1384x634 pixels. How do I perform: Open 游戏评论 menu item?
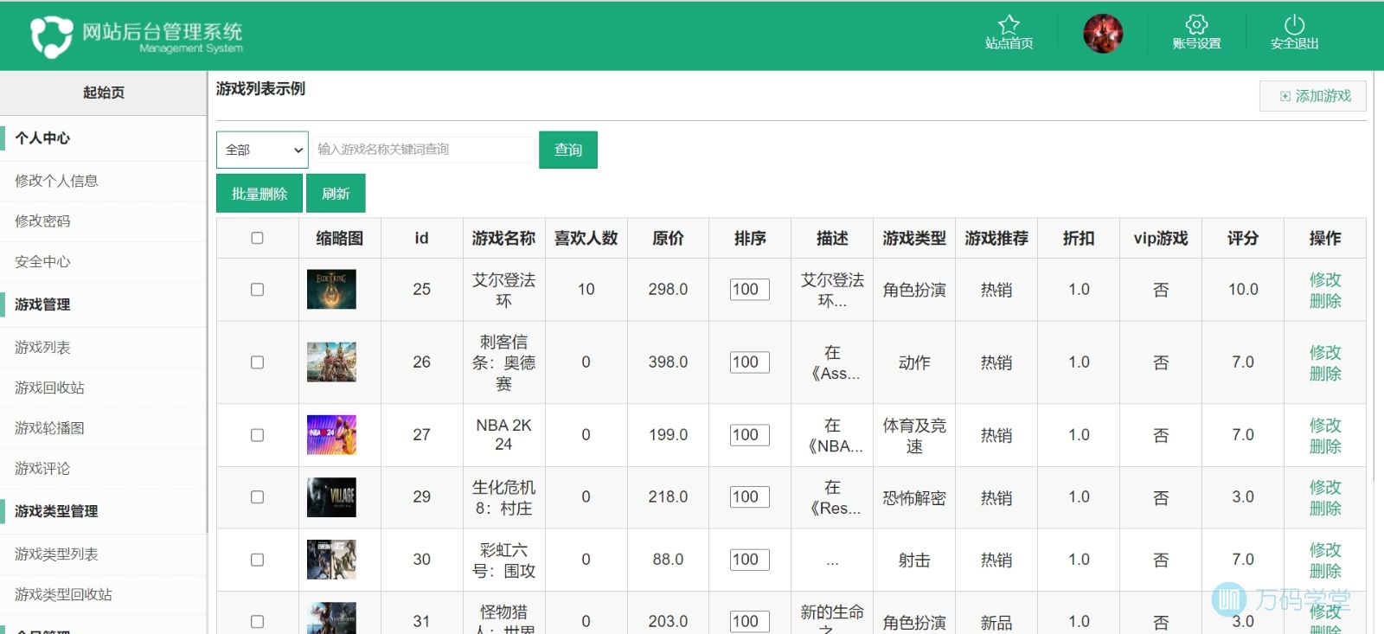pyautogui.click(x=103, y=469)
